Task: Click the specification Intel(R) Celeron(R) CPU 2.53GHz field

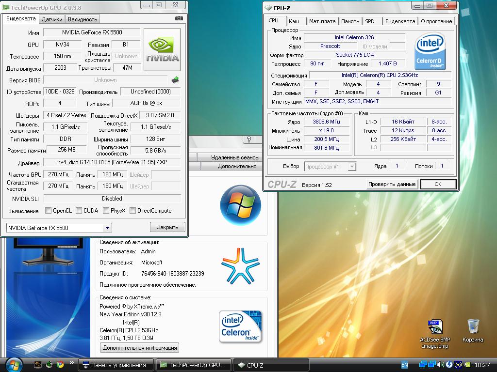Action: tap(380, 75)
